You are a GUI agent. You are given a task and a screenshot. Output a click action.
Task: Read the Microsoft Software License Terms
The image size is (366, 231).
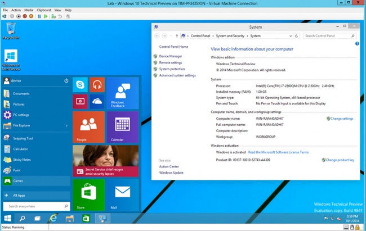point(278,152)
